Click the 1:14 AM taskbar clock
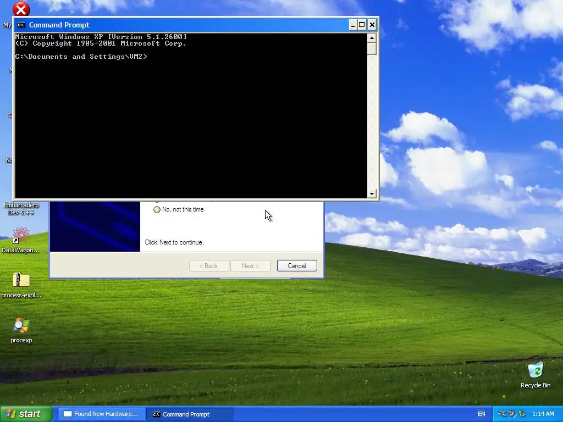Viewport: 563px width, 422px height. pos(543,414)
